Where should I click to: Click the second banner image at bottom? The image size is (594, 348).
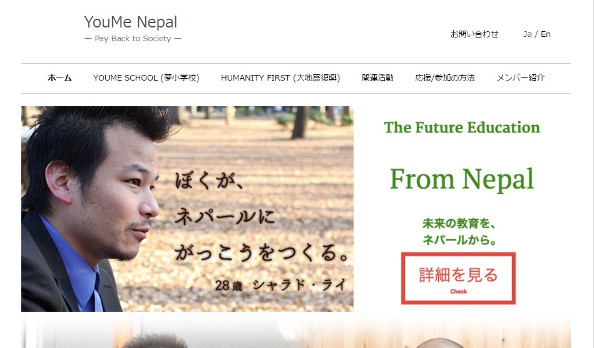pyautogui.click(x=296, y=331)
